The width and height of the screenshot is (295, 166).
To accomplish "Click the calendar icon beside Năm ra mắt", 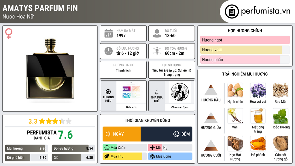I will (109, 33).
